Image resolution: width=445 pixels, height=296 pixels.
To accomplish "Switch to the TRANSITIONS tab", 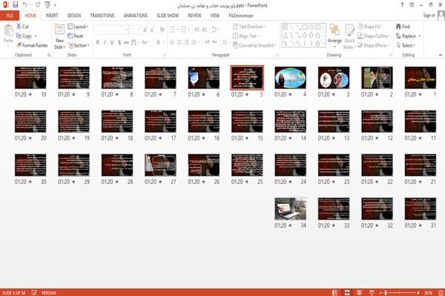I will point(102,16).
